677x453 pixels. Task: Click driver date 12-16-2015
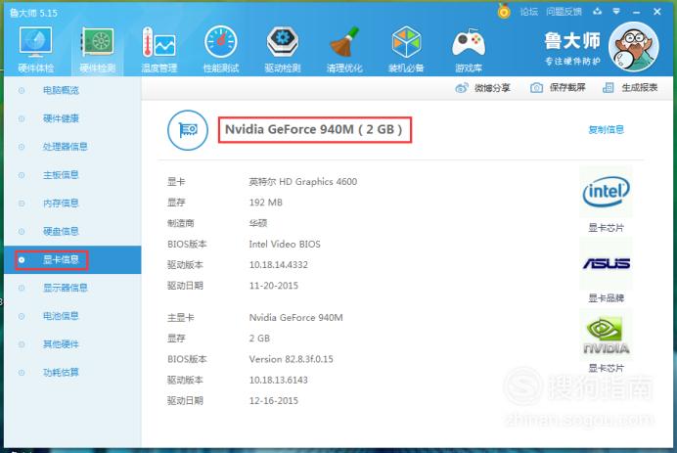tap(273, 401)
